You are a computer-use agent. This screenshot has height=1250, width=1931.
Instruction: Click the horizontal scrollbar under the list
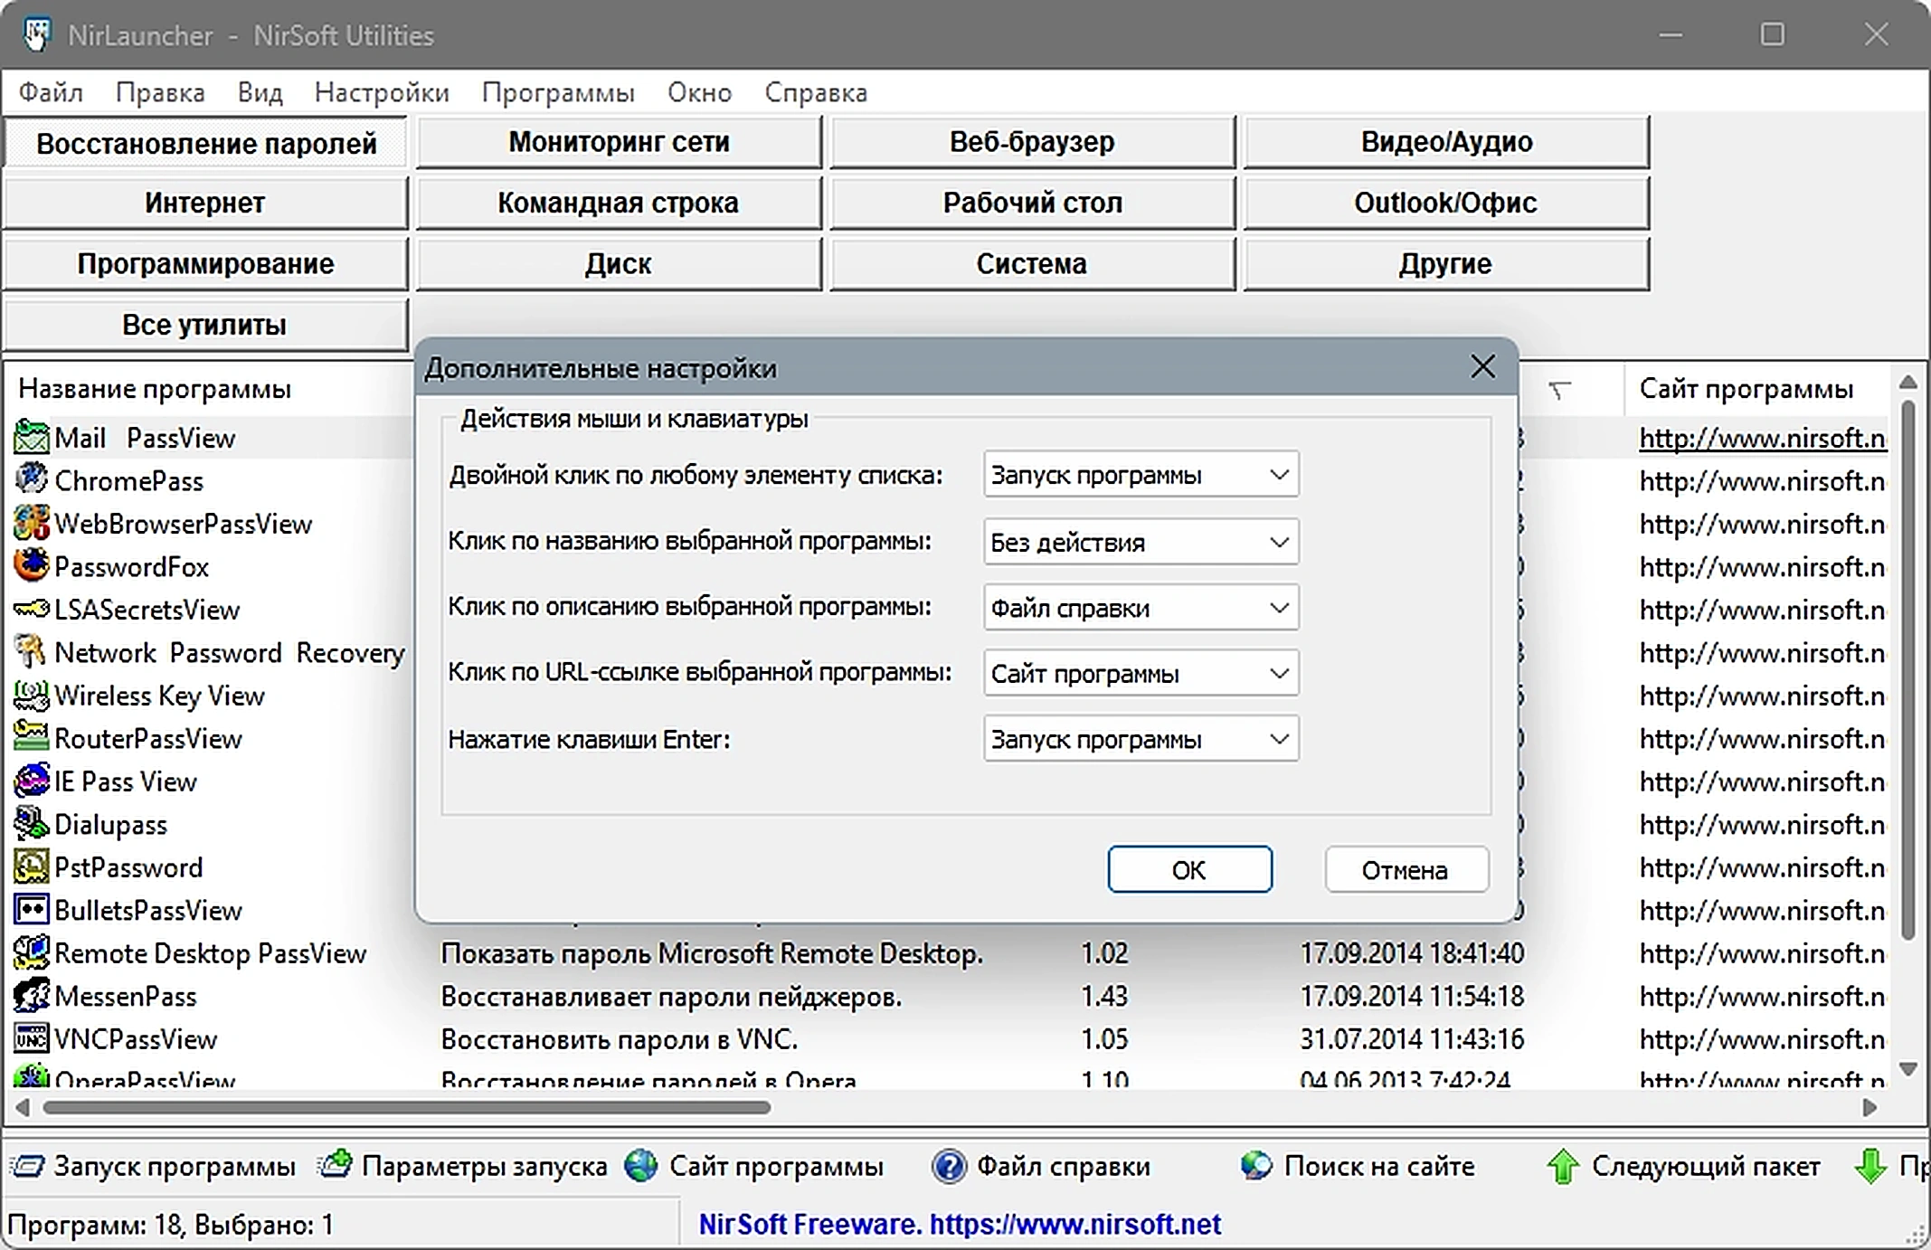point(407,1107)
